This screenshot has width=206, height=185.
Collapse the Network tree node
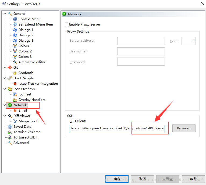pyautogui.click(x=5, y=105)
